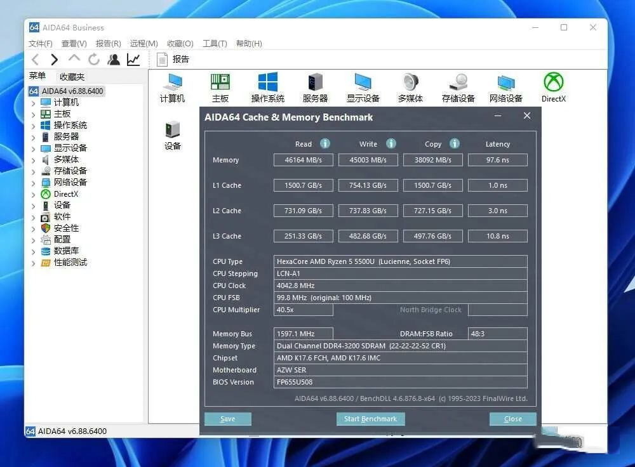635x467 pixels.
Task: Click the CPU Multiplier field 40.5x
Action: point(304,310)
